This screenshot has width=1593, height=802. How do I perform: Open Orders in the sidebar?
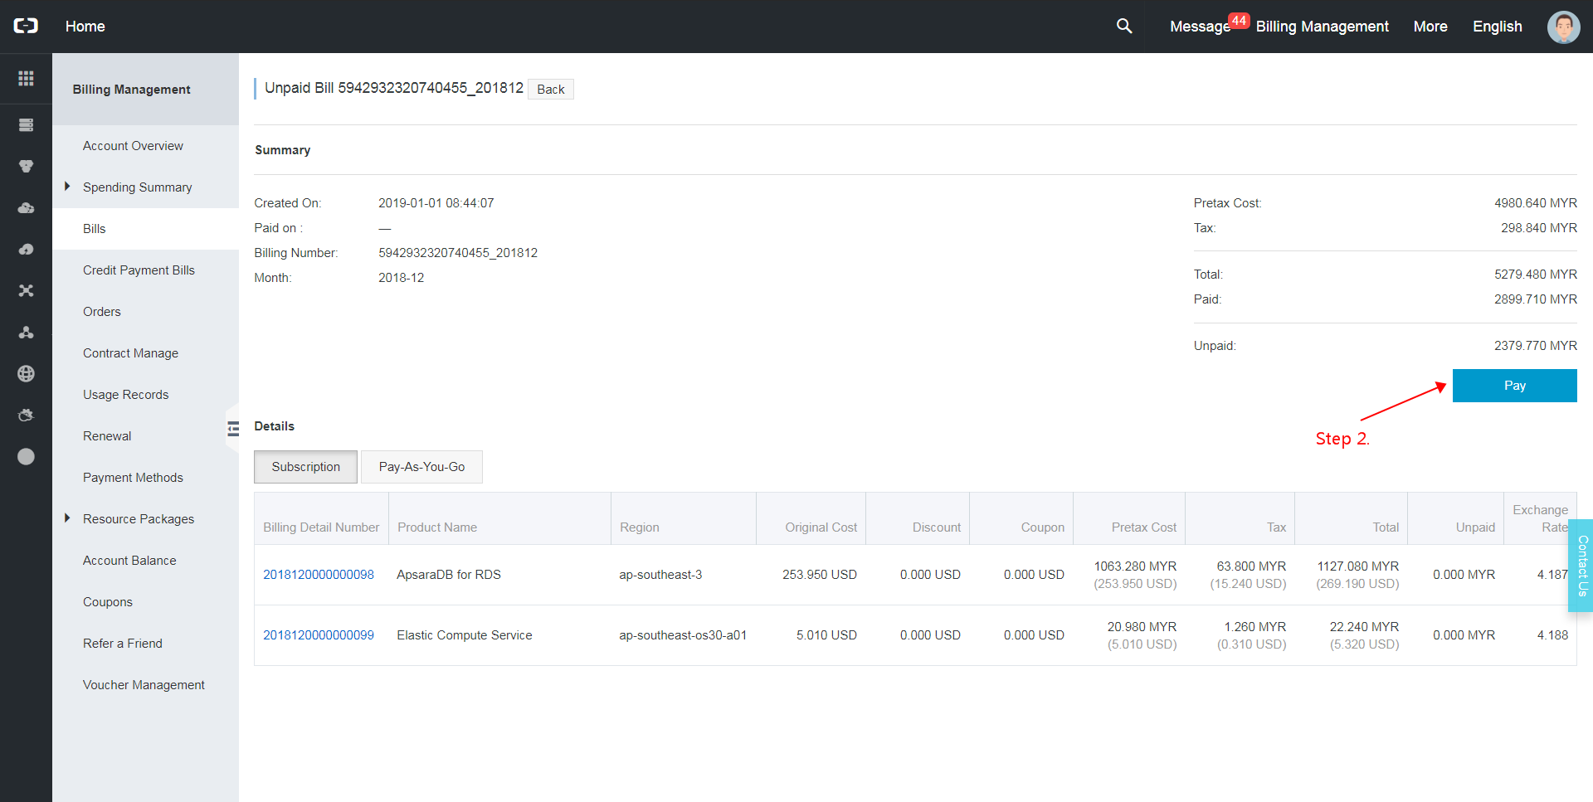click(x=101, y=311)
